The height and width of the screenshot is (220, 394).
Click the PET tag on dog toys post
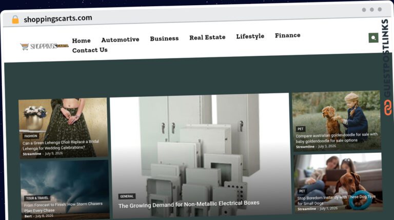coord(302,191)
